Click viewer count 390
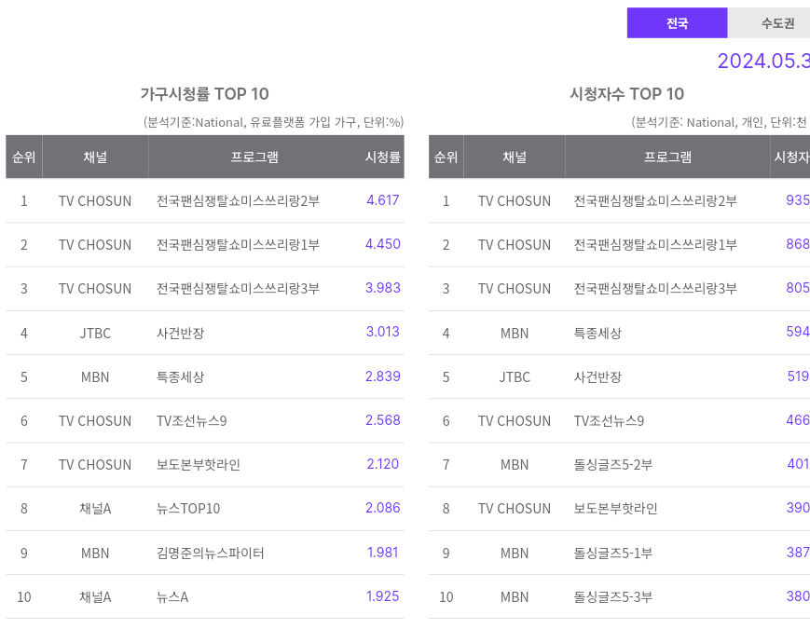 click(798, 508)
